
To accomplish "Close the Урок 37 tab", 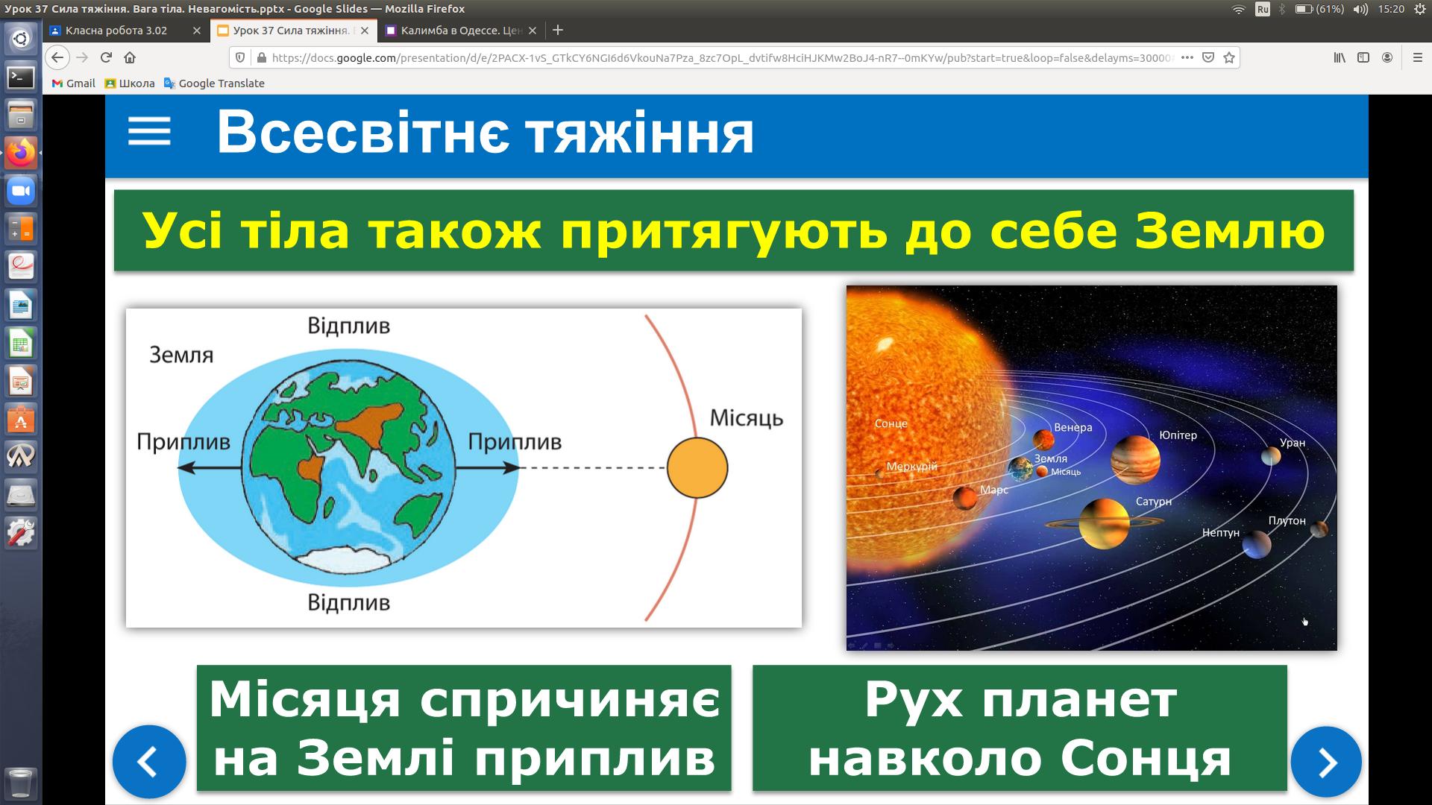I will [x=364, y=31].
